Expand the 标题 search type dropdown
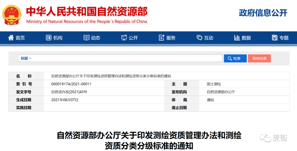The height and width of the screenshot is (151, 297). (x=26, y=58)
